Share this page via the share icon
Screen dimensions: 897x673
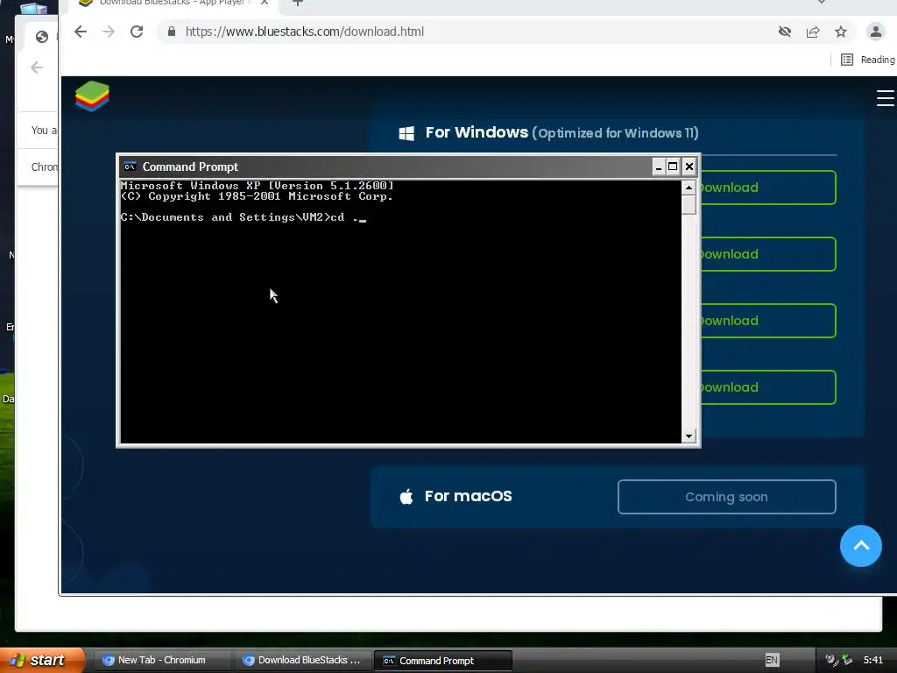[x=813, y=32]
